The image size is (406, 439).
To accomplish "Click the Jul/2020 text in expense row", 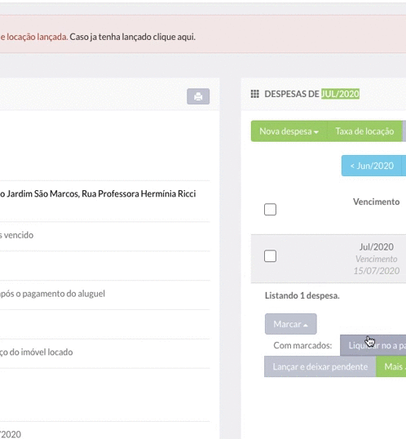I will point(377,246).
